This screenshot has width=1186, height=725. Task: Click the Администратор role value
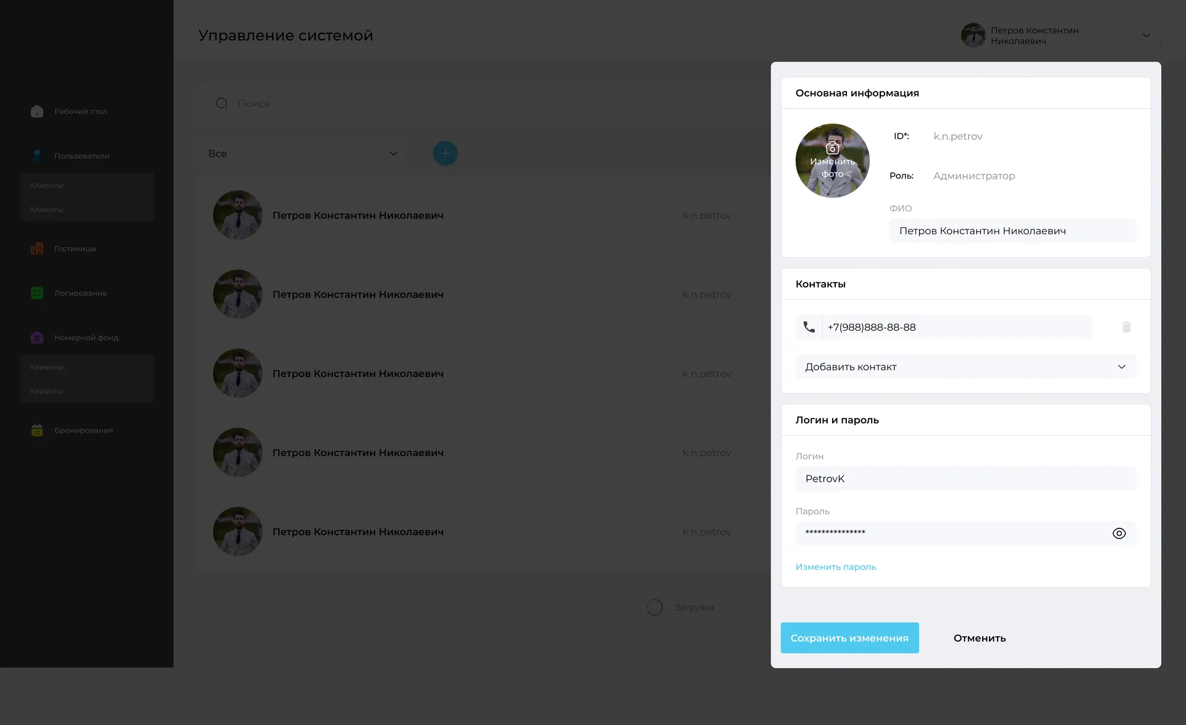[x=974, y=176]
